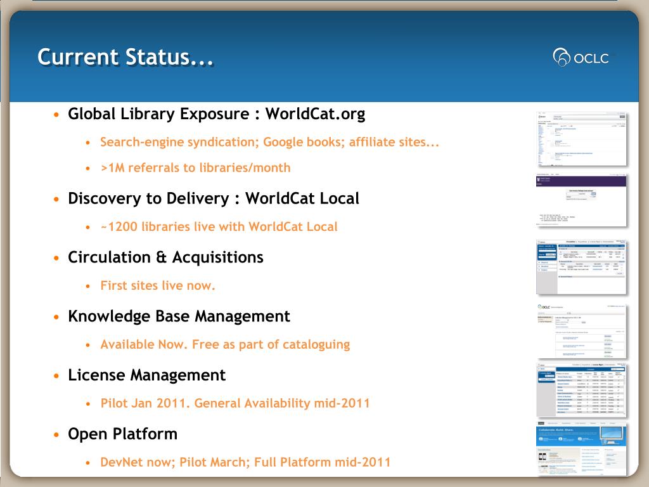Click the 'Current Status...' slide title
The width and height of the screenshot is (649, 487).
[125, 56]
